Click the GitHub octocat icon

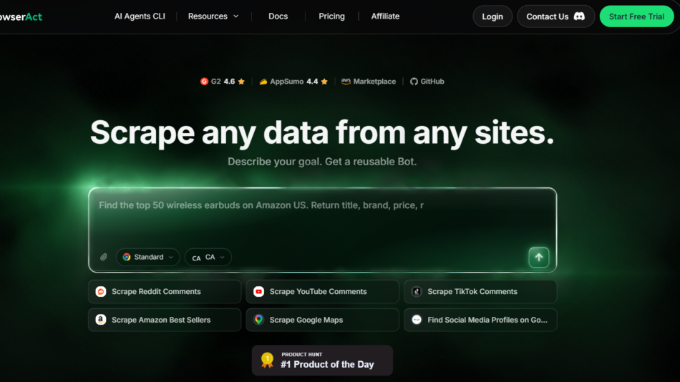(414, 82)
